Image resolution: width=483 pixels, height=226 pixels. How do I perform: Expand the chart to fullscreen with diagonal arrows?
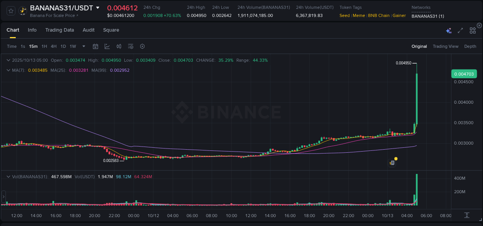460,30
